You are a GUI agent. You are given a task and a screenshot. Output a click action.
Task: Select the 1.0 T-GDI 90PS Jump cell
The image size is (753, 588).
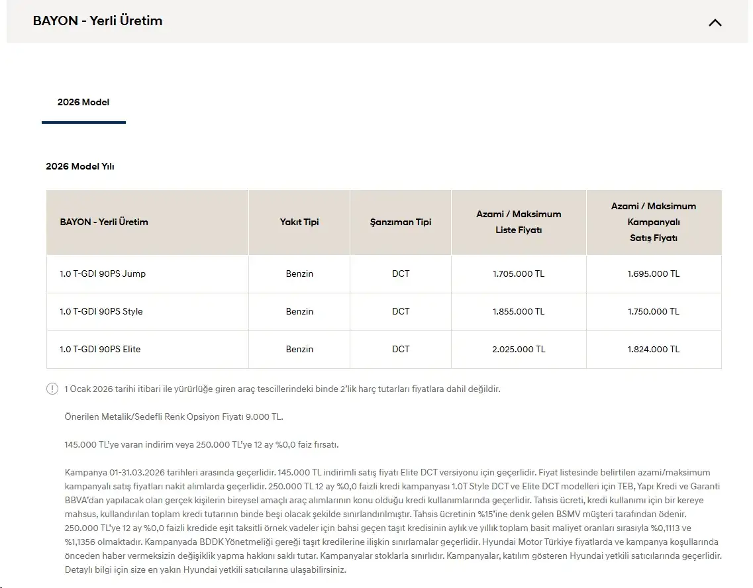[x=148, y=273]
